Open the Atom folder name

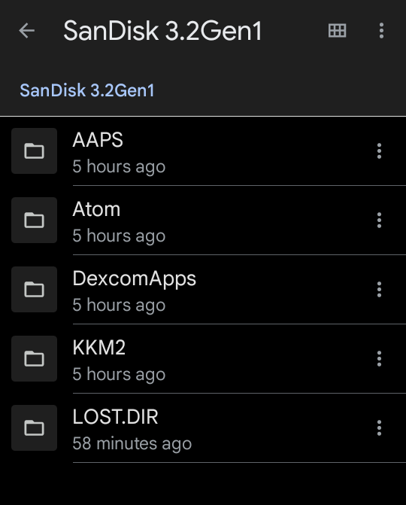coord(96,209)
